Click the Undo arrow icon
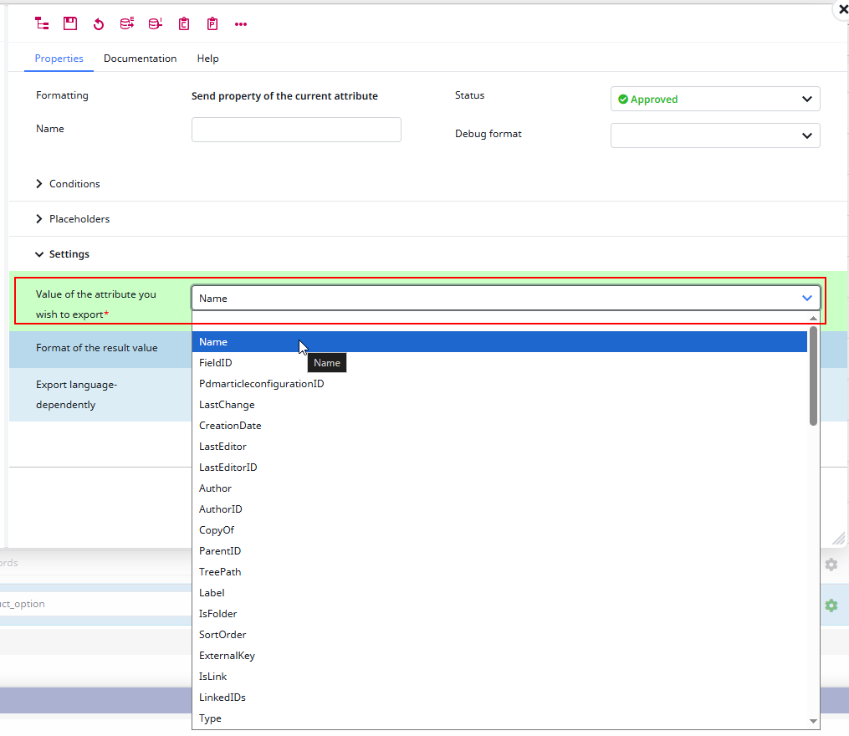The width and height of the screenshot is (849, 736). (99, 23)
